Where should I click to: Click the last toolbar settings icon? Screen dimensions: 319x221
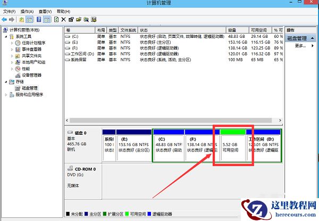[x=94, y=20]
